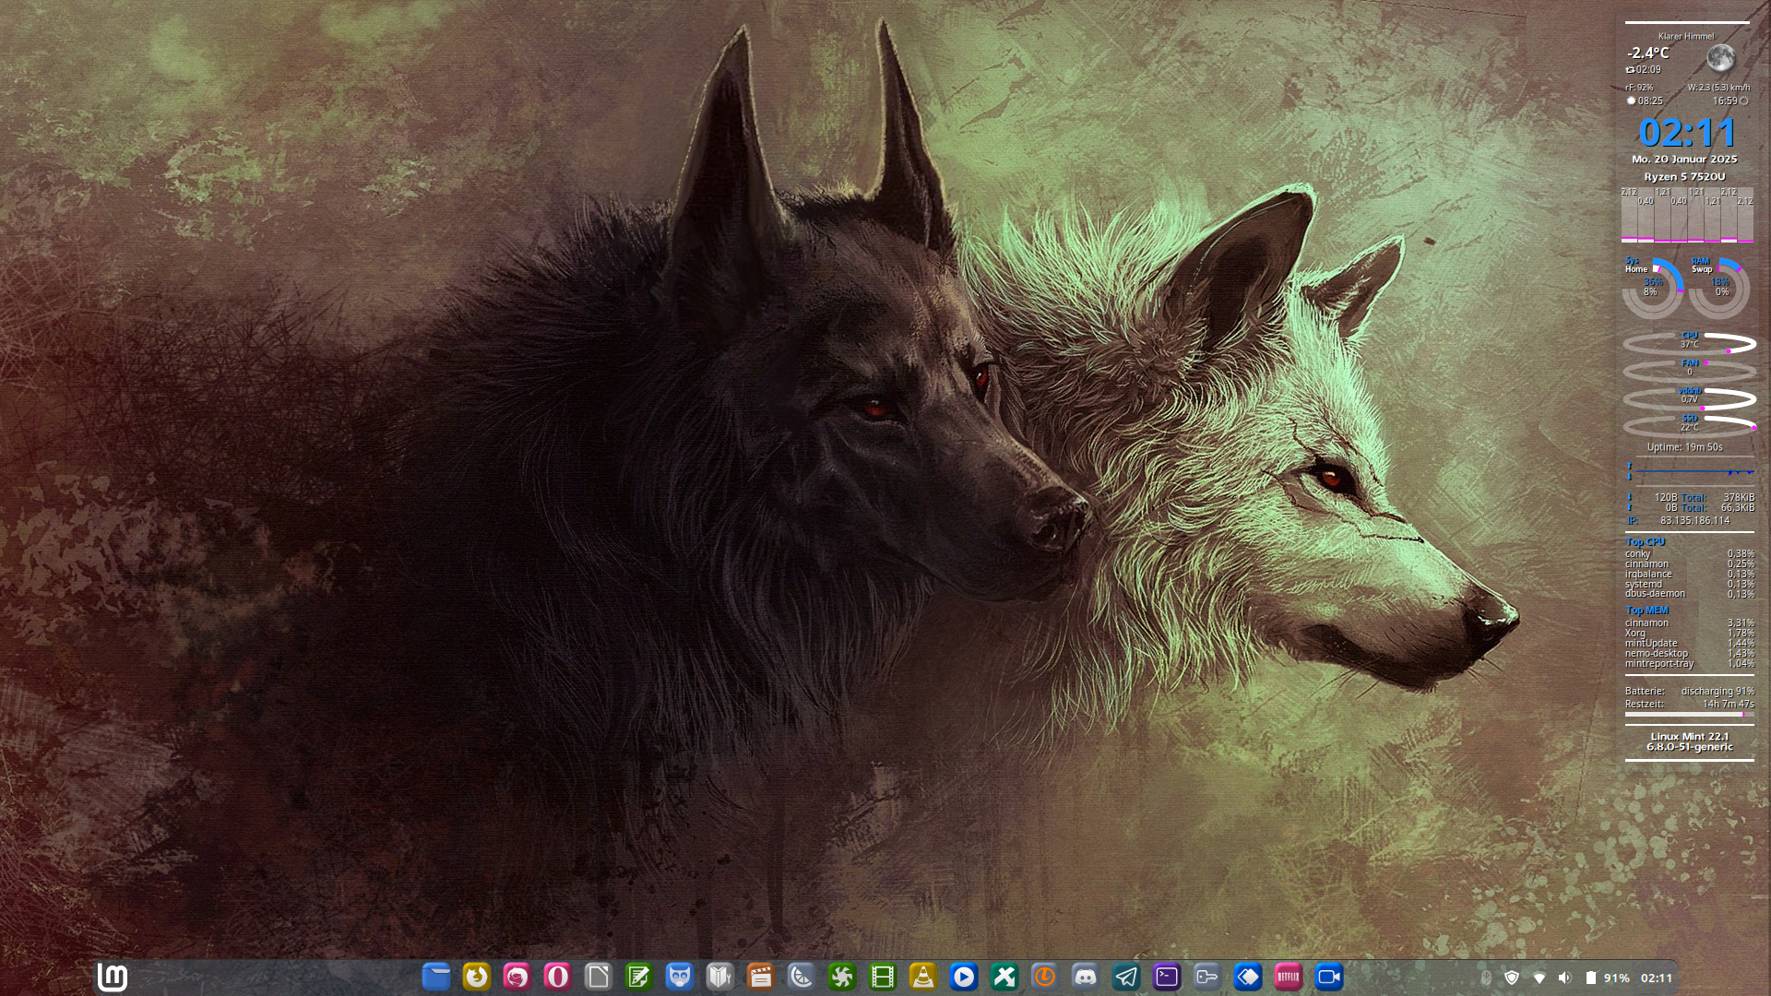
Task: Open the Wi-Fi network applet
Action: click(x=1539, y=978)
